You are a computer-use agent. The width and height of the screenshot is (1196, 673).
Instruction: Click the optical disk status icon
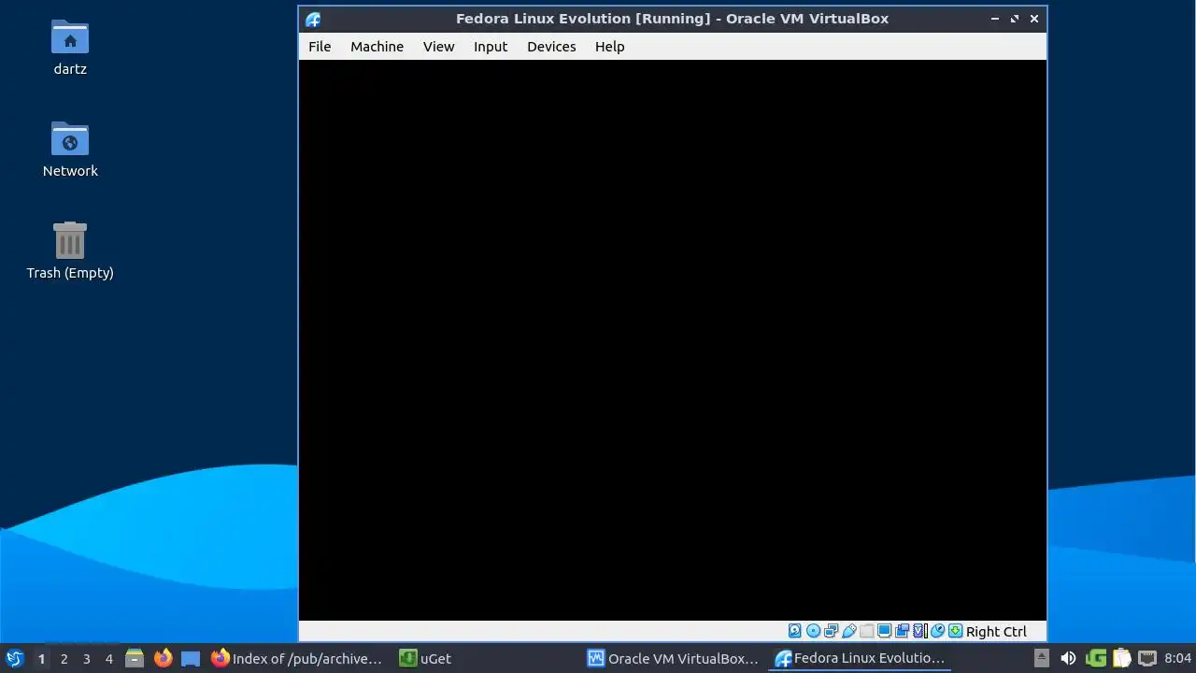coord(813,631)
